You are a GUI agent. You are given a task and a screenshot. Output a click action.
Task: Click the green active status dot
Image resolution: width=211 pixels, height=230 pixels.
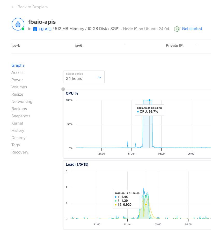23,29
